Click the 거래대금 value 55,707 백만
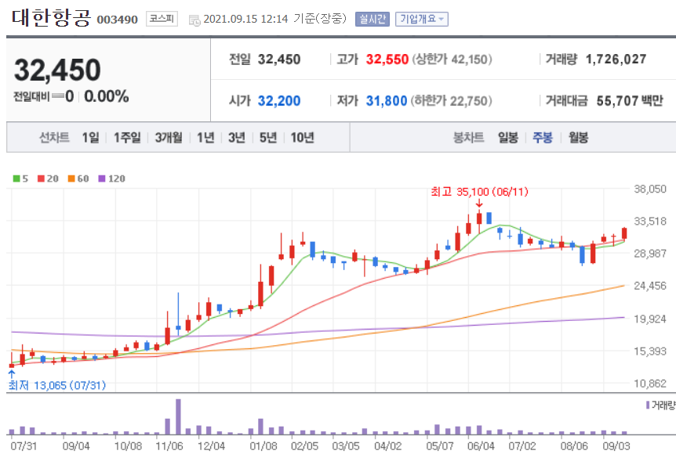 (630, 101)
